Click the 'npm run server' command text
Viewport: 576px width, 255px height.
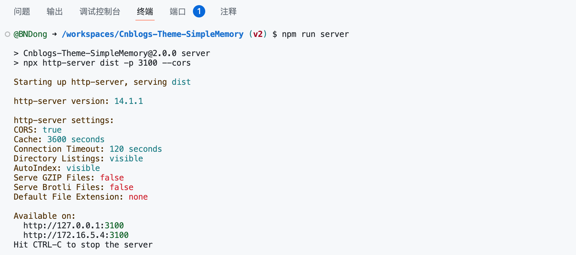coord(315,34)
